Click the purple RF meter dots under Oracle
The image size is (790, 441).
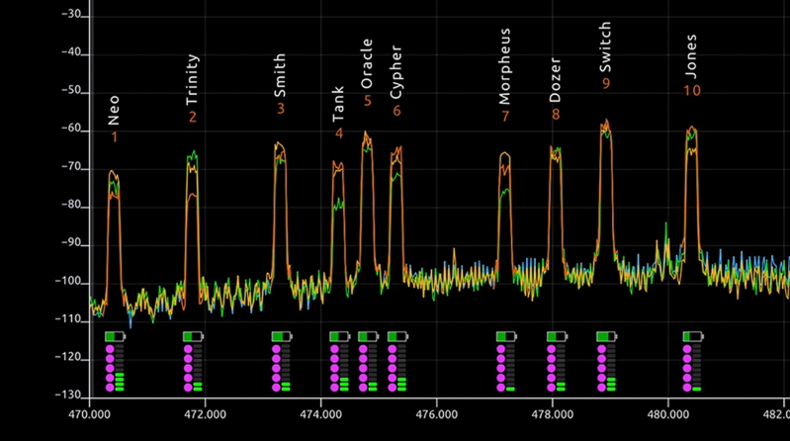coord(362,368)
